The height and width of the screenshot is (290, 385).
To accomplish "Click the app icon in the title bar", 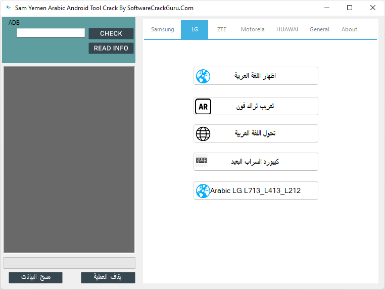I will click(9, 8).
